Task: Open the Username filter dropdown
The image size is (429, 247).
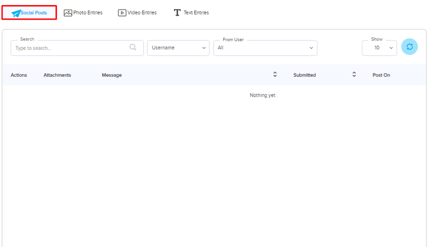Action: tap(178, 48)
